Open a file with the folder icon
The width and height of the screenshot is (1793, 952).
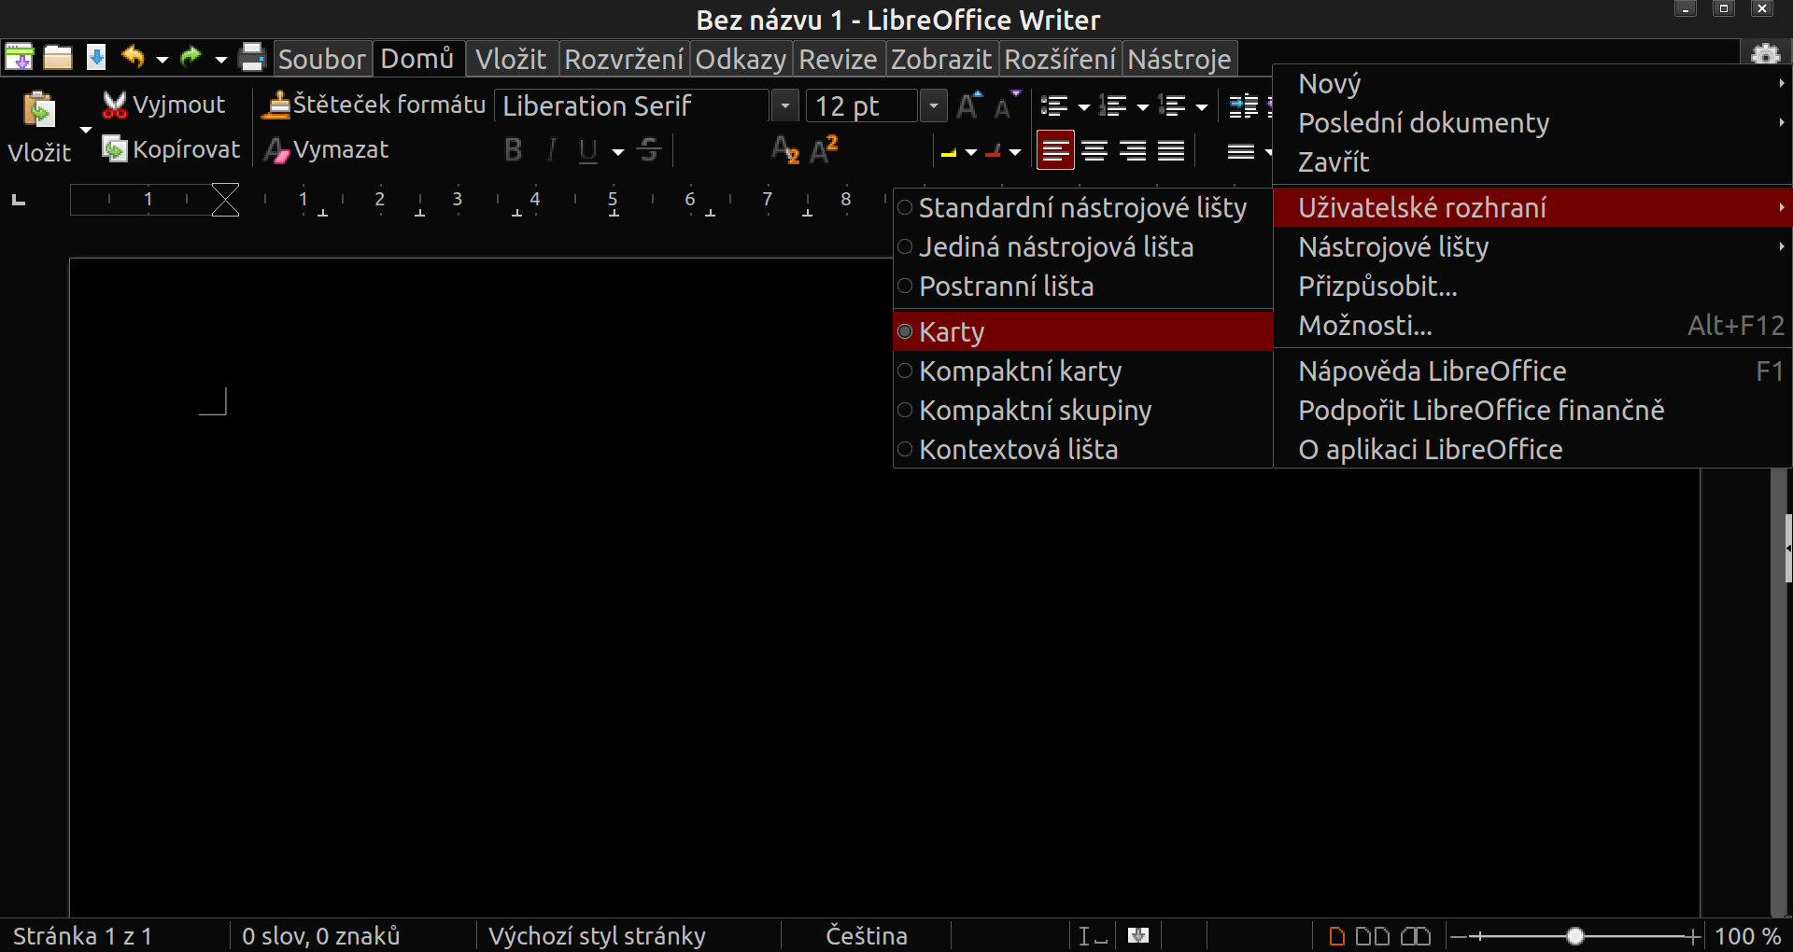pyautogui.click(x=58, y=58)
